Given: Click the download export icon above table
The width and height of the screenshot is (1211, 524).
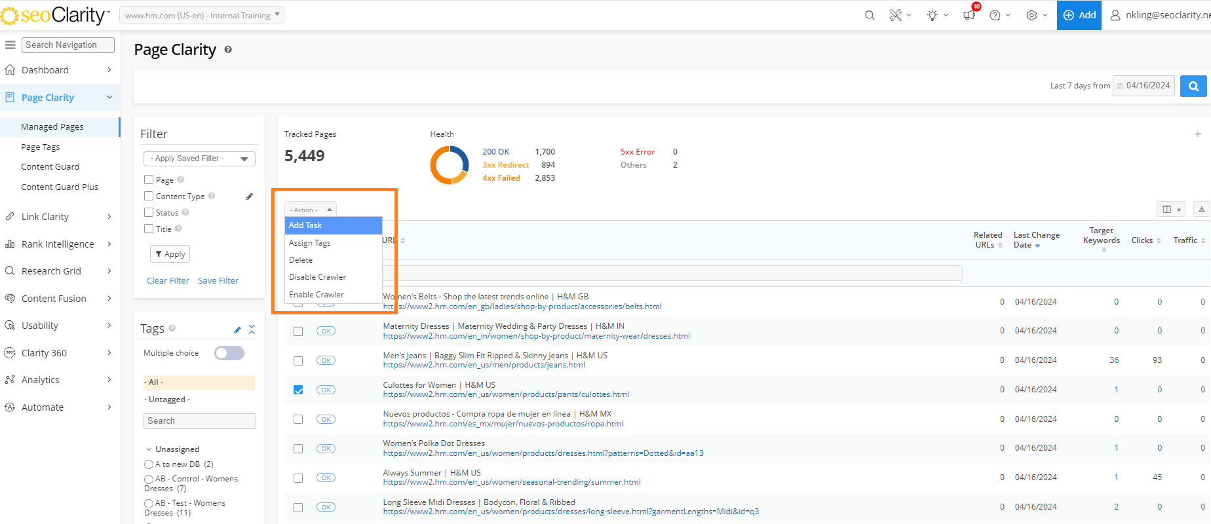Looking at the screenshot, I should pyautogui.click(x=1201, y=210).
